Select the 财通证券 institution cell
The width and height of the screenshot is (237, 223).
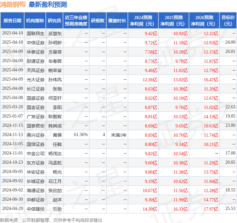(x=36, y=61)
